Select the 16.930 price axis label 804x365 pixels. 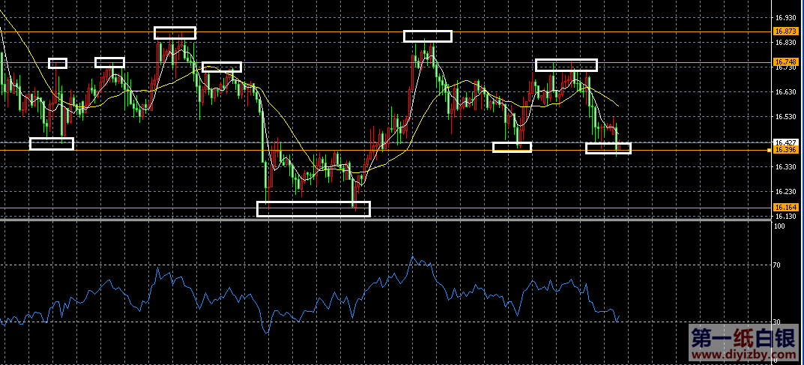click(785, 17)
